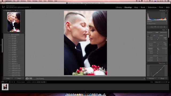Open the Lightroom mobile dropdown arrow

point(30,7)
